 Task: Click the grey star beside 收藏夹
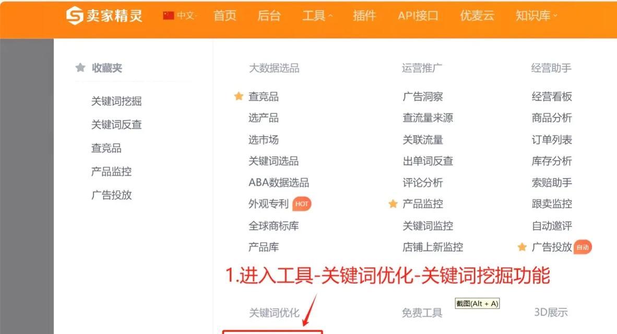(x=80, y=68)
